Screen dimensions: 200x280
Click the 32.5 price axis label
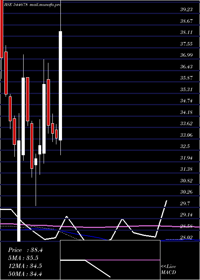click(185, 146)
